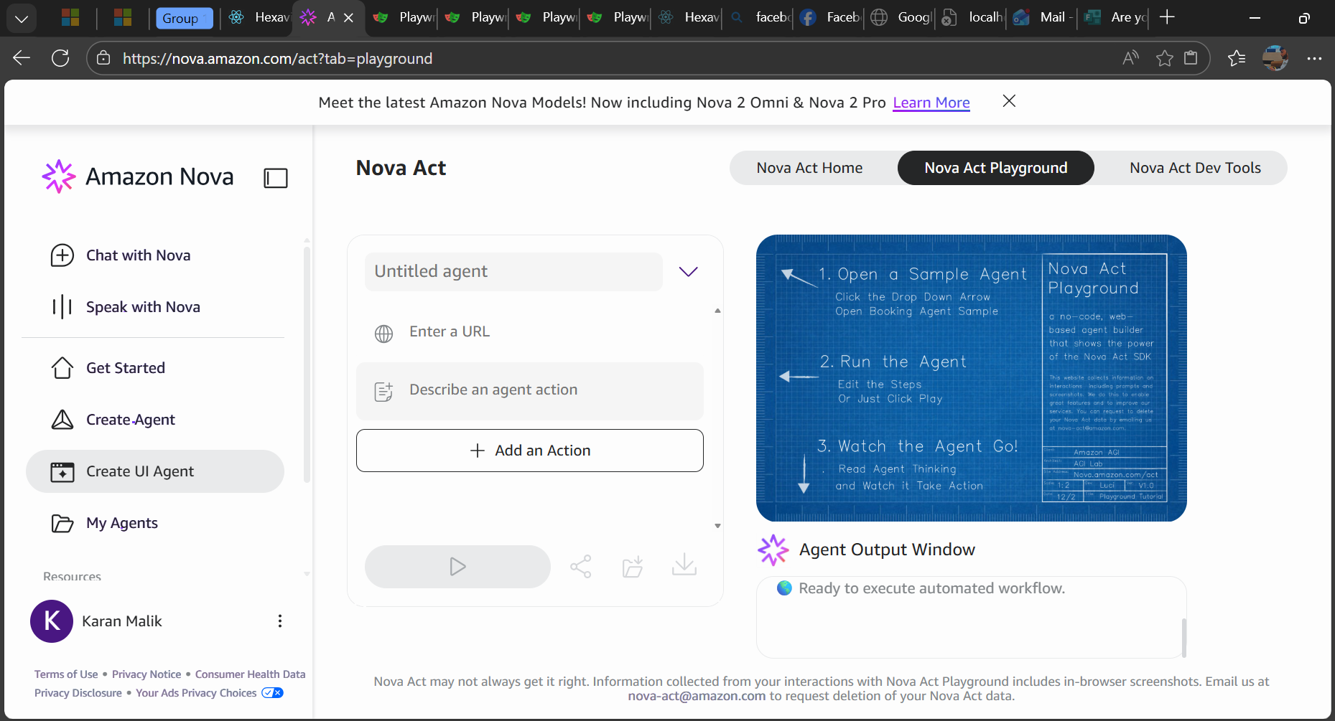Viewport: 1335px width, 721px height.
Task: Open Privacy Notice link
Action: (x=146, y=674)
